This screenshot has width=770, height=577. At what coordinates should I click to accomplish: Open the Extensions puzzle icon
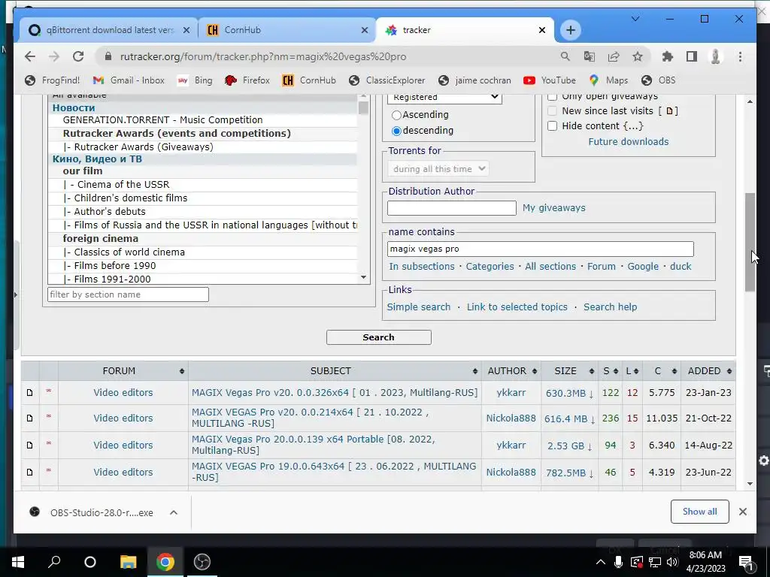tap(668, 56)
